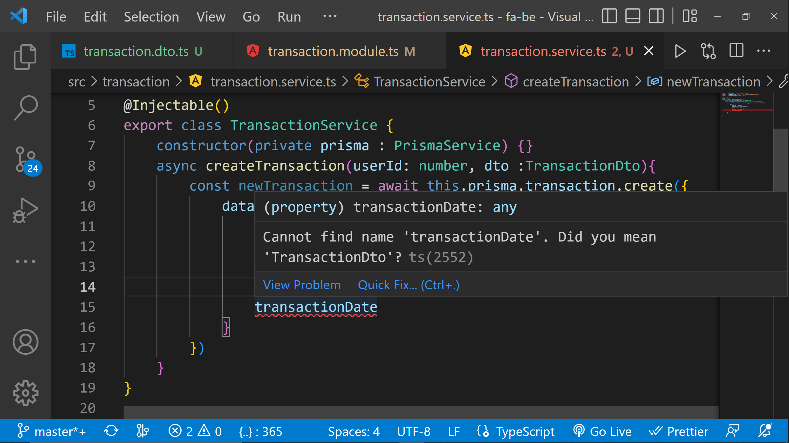This screenshot has width=789, height=443.
Task: Open Quick Fix suggestions
Action: tap(408, 285)
